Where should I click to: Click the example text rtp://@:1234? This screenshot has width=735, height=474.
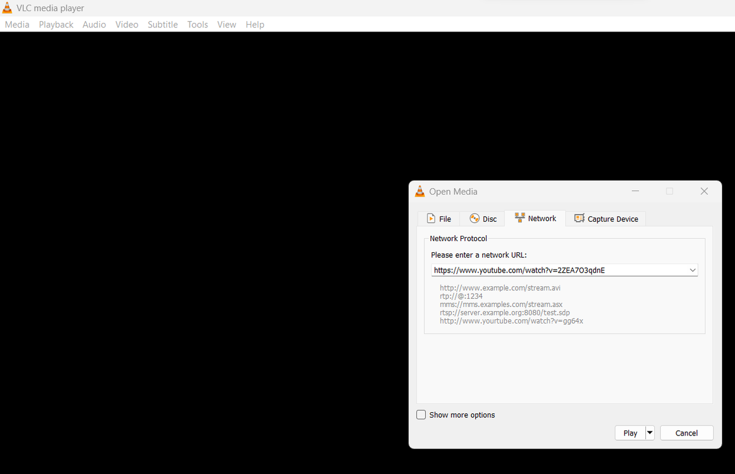(x=461, y=296)
